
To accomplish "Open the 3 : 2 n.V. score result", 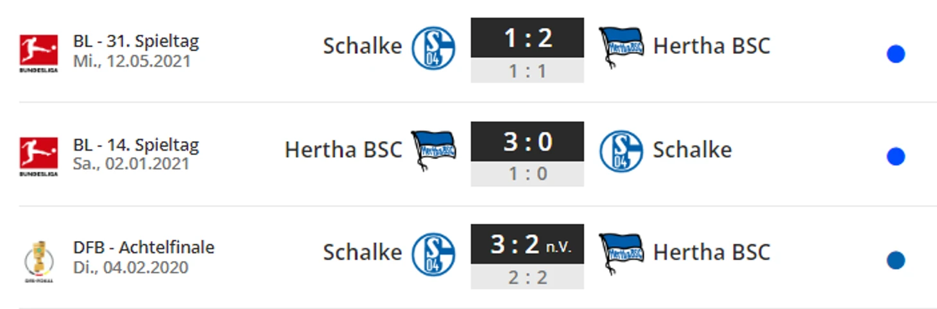I will 528,244.
